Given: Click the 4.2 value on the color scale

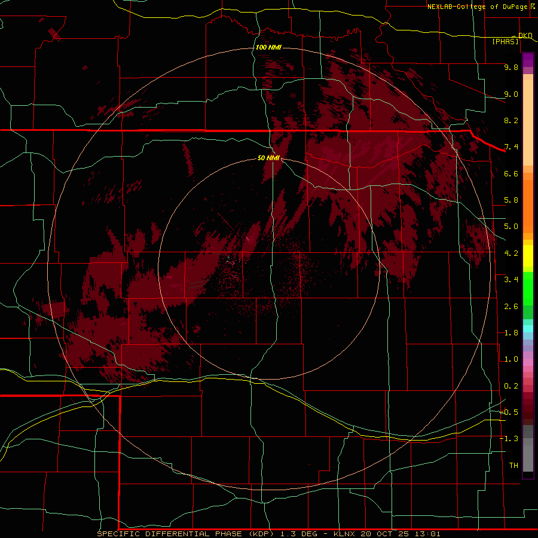Looking at the screenshot, I should point(511,253).
